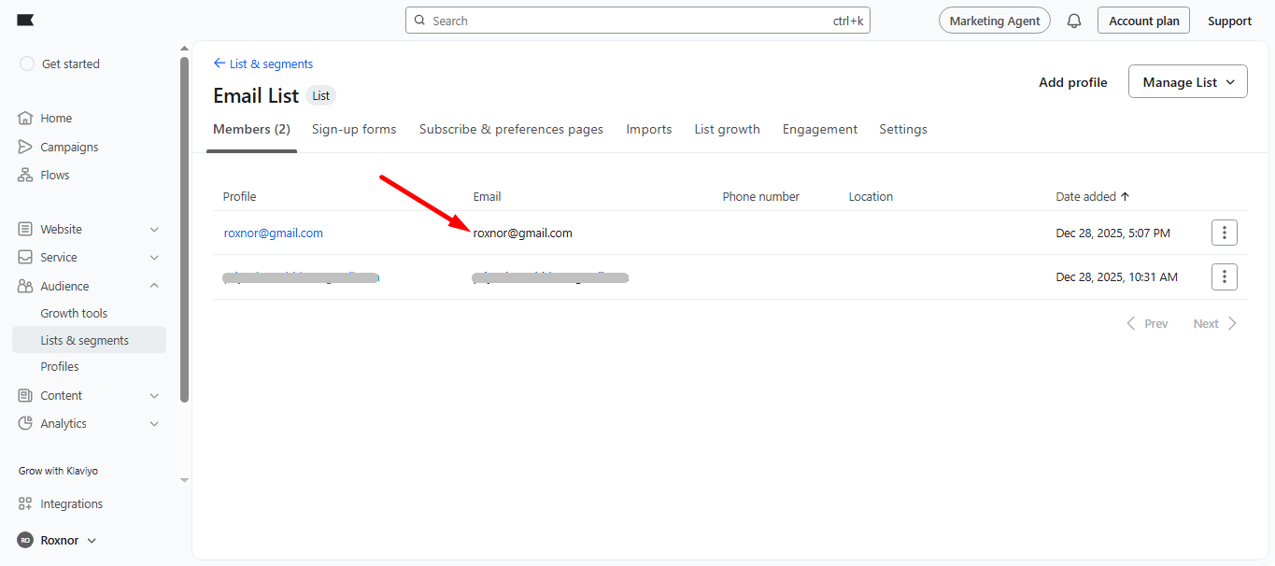The image size is (1275, 566).
Task: Focus the Search input field
Action: pos(626,21)
